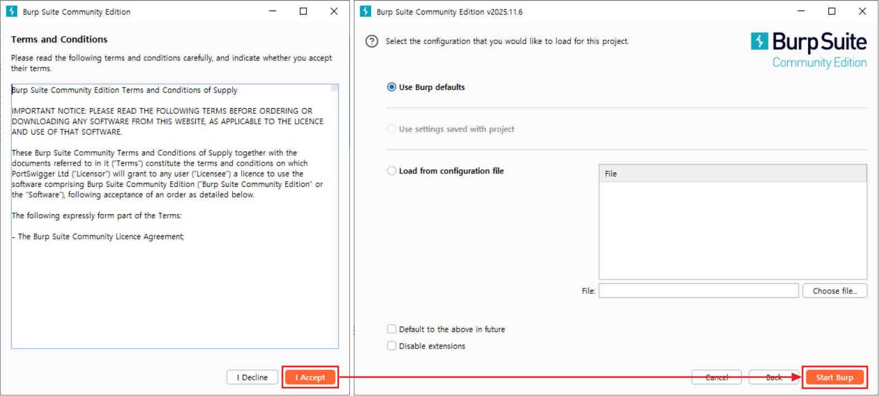This screenshot has width=879, height=396.
Task: Click 'The following expressly form part' line
Action: pyautogui.click(x=97, y=216)
